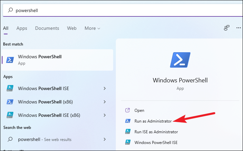
Task: Expand Windows PowerShell (x86) chevron
Action: (105, 102)
